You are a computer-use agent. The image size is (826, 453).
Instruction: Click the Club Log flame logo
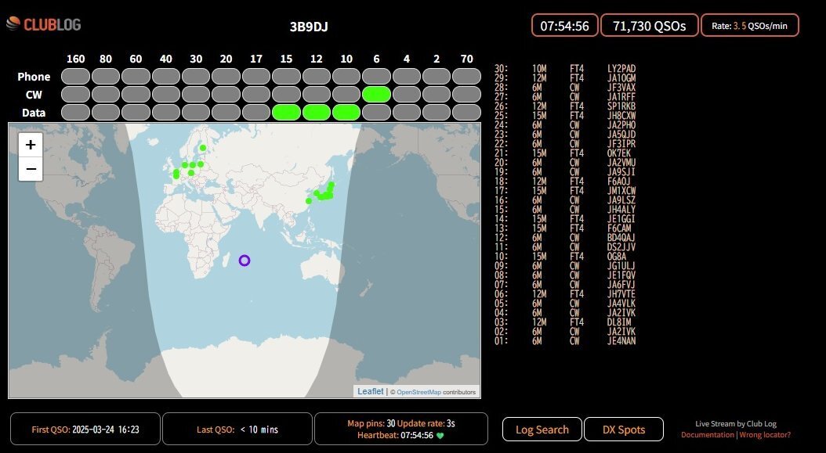click(x=11, y=24)
